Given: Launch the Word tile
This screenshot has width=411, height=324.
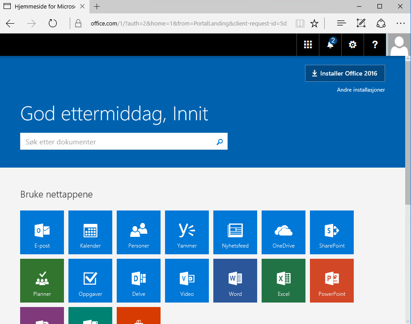Looking at the screenshot, I should pyautogui.click(x=235, y=281).
